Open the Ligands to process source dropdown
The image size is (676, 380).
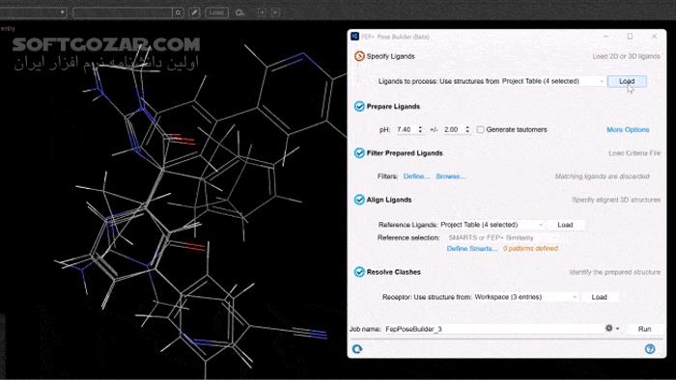click(552, 81)
